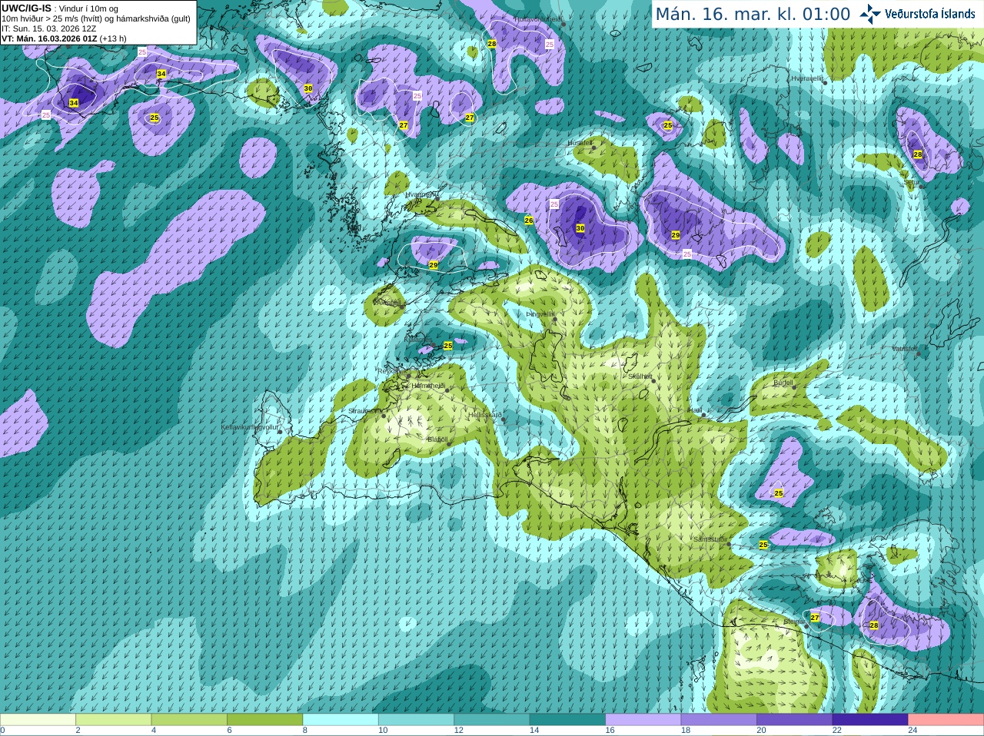Select the 16–18 m/s lavender legend swatch
The width and height of the screenshot is (984, 736).
click(x=643, y=720)
